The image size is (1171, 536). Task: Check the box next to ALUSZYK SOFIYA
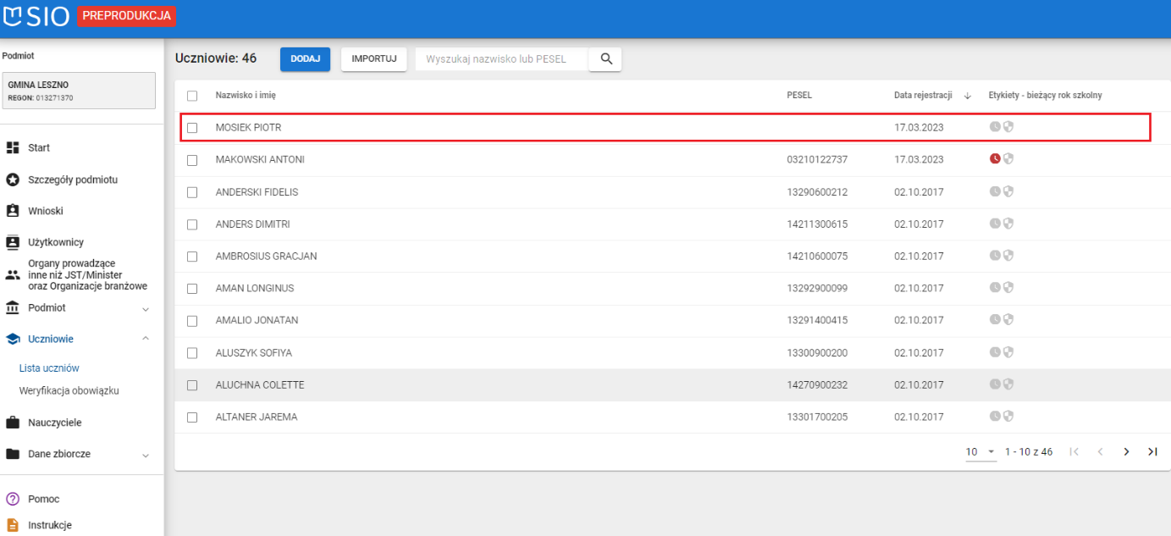point(192,353)
